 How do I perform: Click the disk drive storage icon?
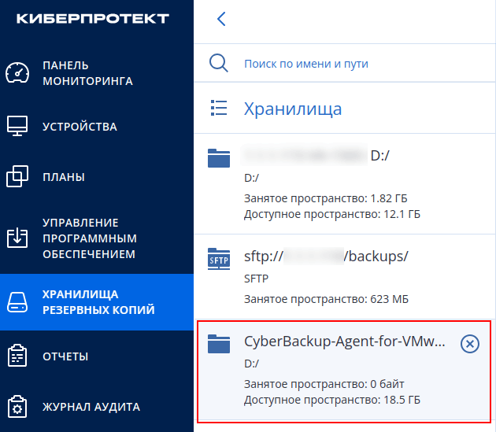click(17, 302)
